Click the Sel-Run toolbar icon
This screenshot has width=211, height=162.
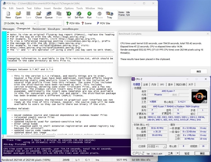tap(79, 15)
